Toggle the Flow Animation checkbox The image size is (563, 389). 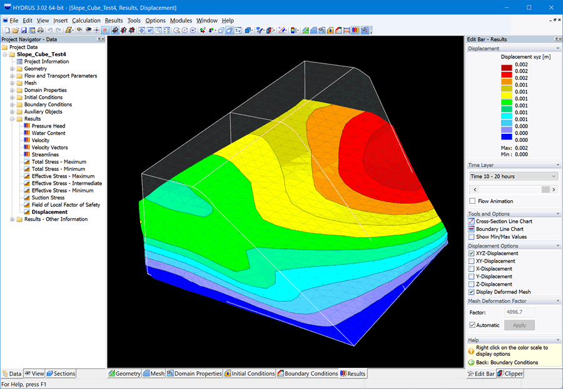[472, 201]
